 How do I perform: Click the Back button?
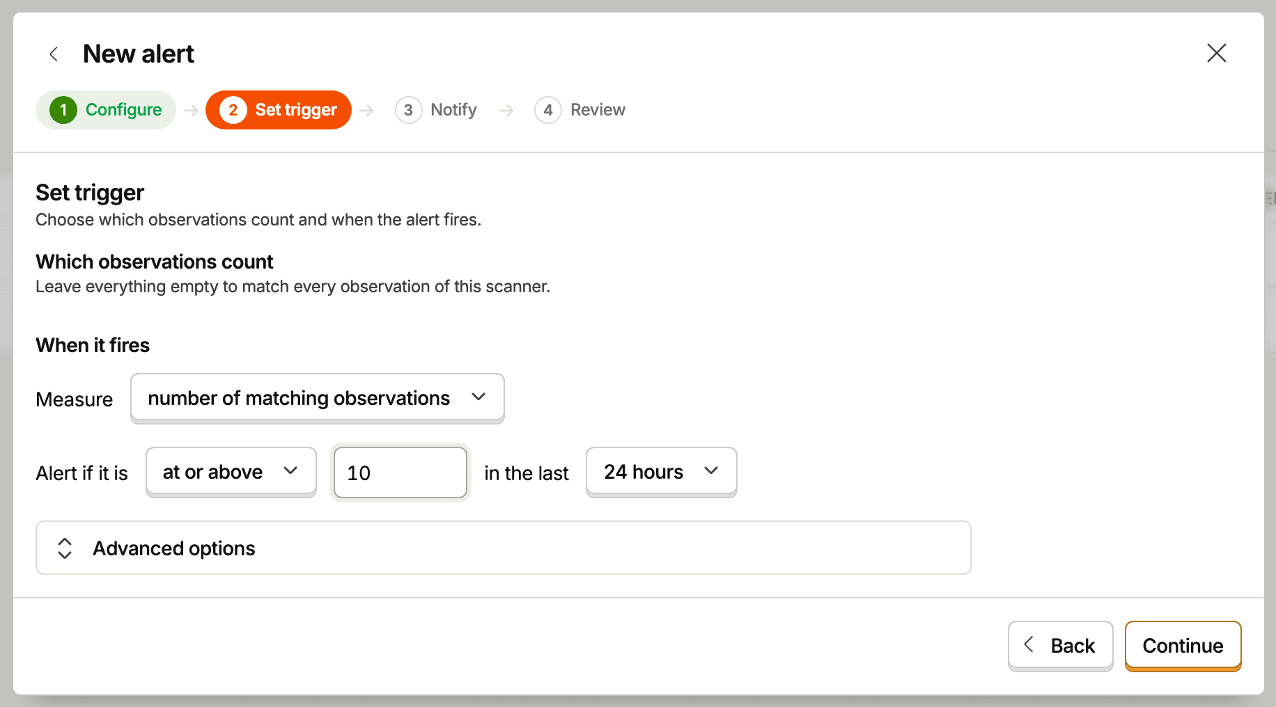(x=1060, y=646)
